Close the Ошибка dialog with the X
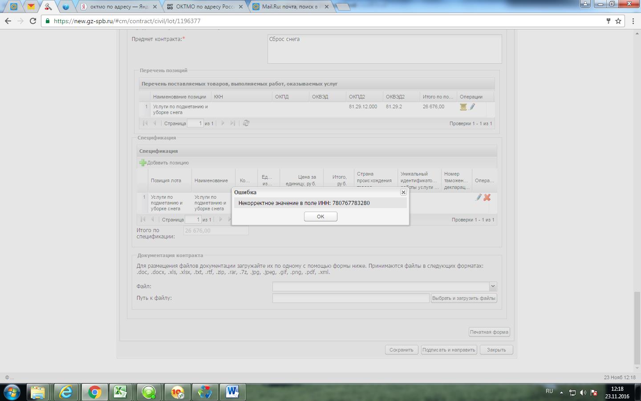 click(403, 192)
